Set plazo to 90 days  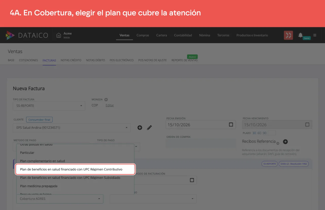click(265, 133)
